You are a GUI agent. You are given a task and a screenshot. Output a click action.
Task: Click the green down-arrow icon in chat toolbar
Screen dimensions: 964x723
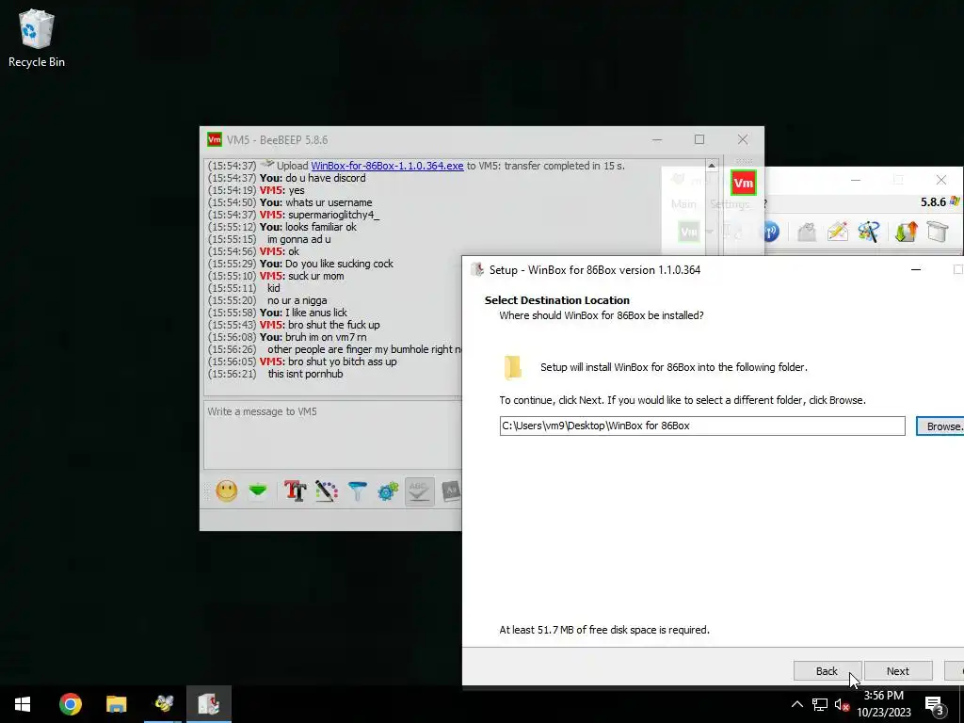pyautogui.click(x=258, y=490)
